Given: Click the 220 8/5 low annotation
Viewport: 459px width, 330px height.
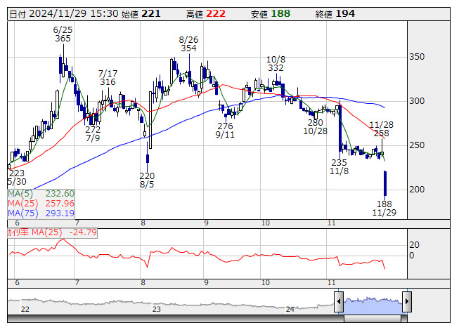Looking at the screenshot, I should click(147, 180).
